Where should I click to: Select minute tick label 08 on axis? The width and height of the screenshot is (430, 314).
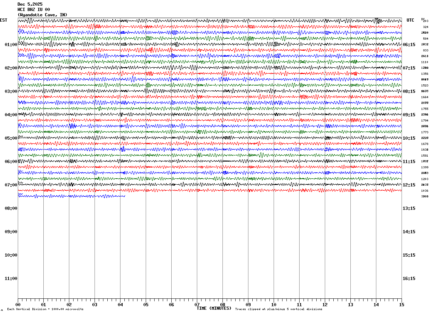pyautogui.click(x=222, y=304)
